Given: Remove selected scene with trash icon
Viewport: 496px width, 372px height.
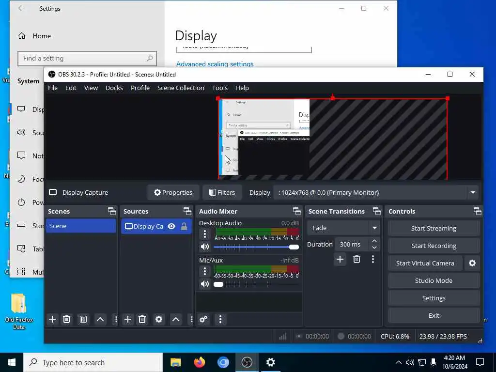Looking at the screenshot, I should [66, 320].
